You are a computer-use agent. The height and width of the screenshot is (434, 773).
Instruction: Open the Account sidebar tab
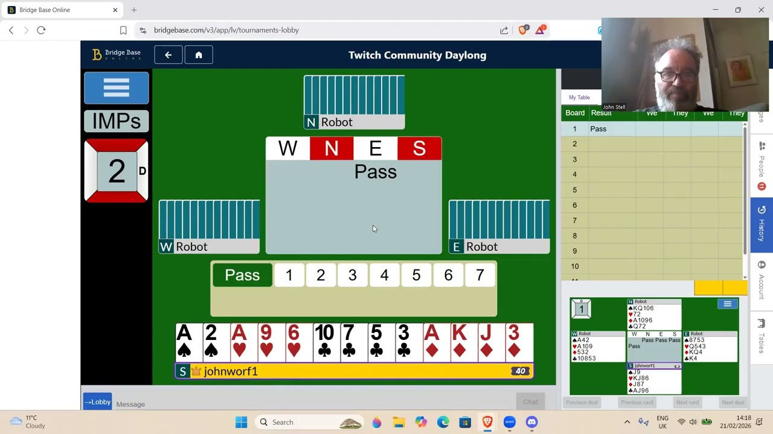click(762, 281)
